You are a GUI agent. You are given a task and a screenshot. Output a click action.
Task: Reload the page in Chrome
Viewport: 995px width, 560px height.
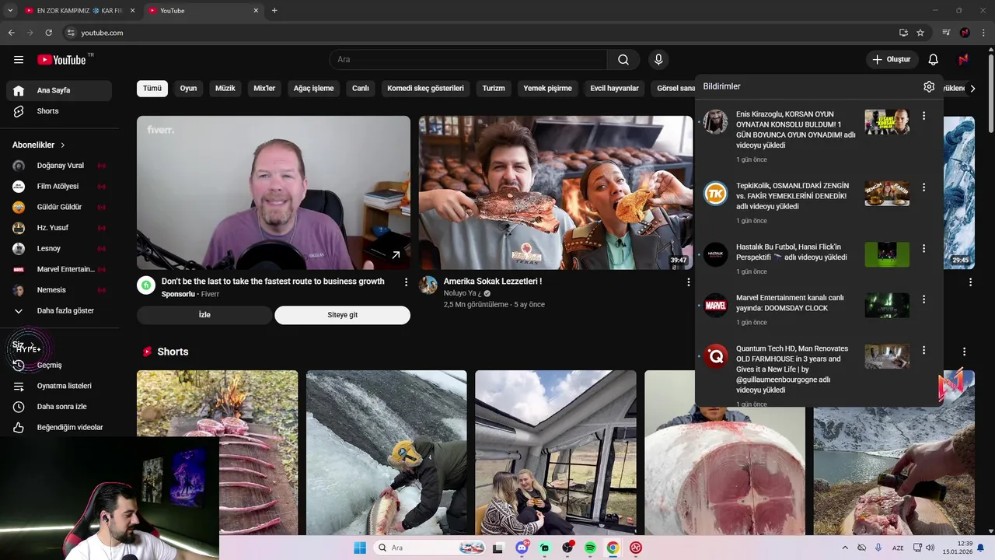tap(48, 33)
